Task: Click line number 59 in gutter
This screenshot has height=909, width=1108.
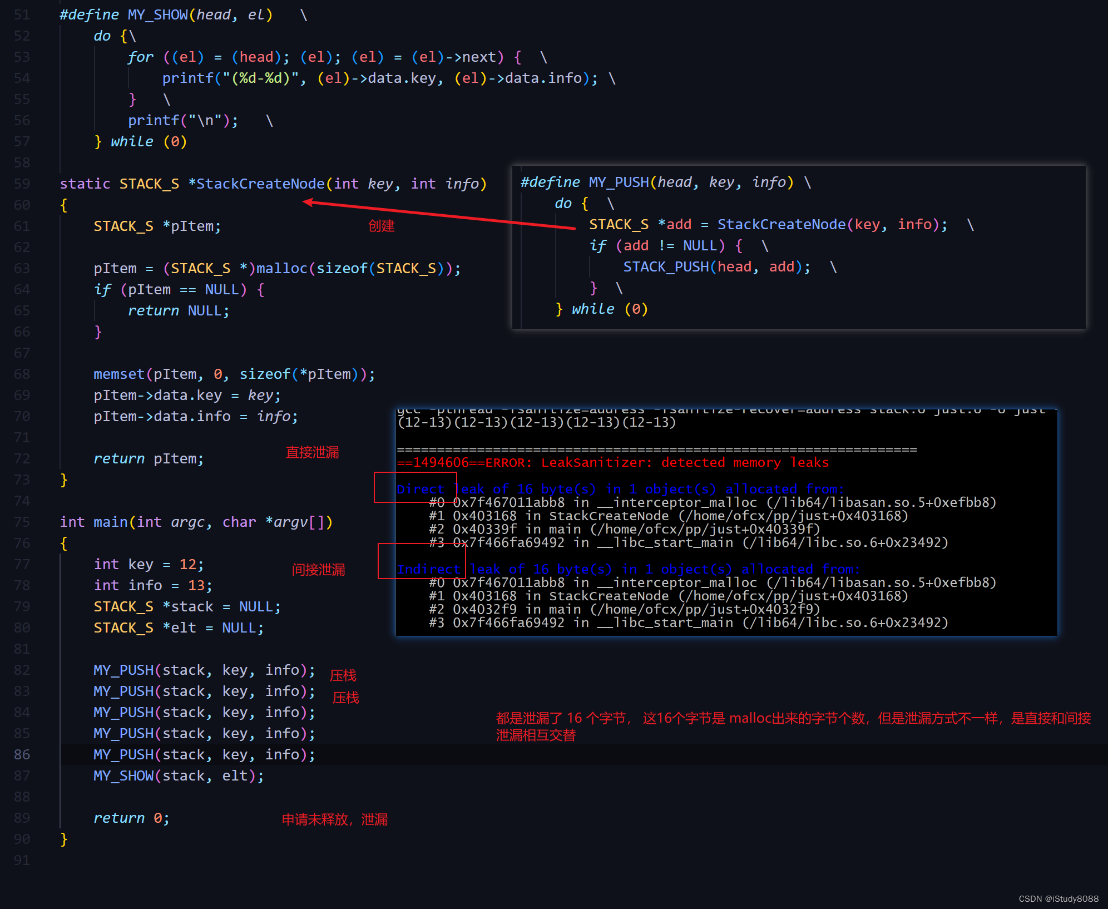Action: tap(22, 184)
